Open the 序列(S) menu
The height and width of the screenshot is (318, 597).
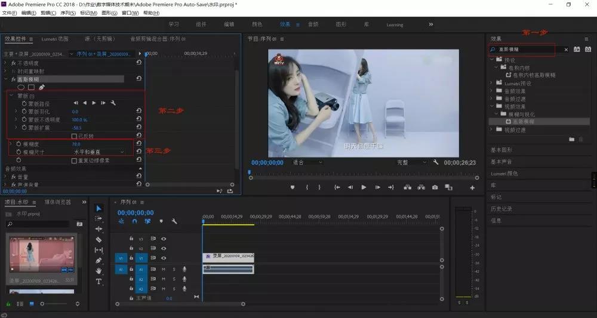68,13
